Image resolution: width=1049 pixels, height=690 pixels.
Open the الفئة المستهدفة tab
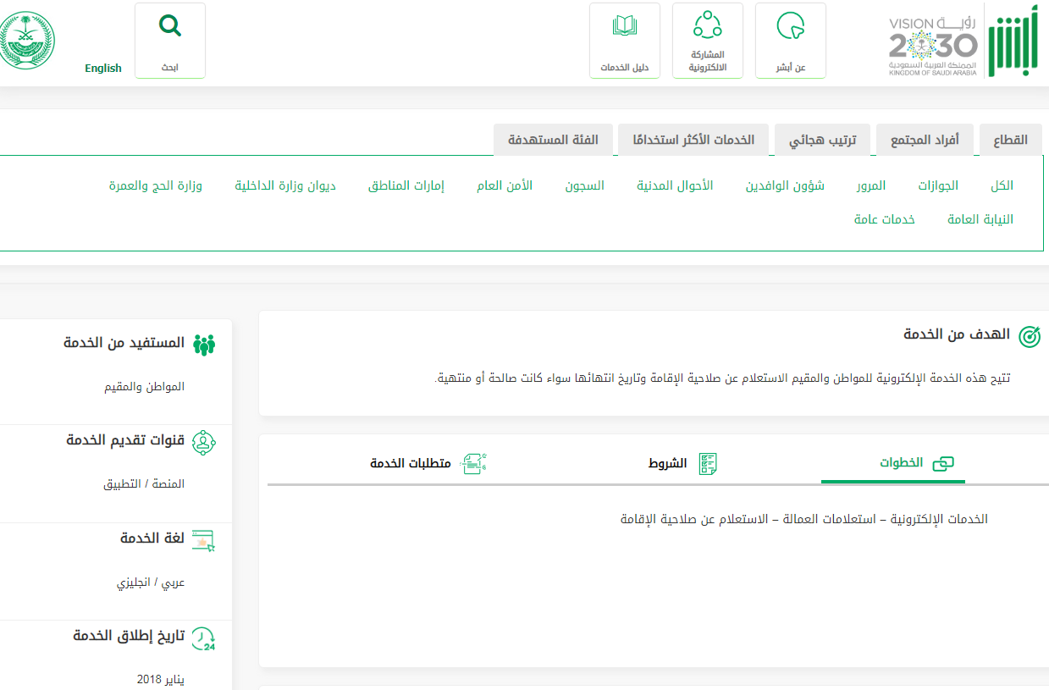point(553,140)
